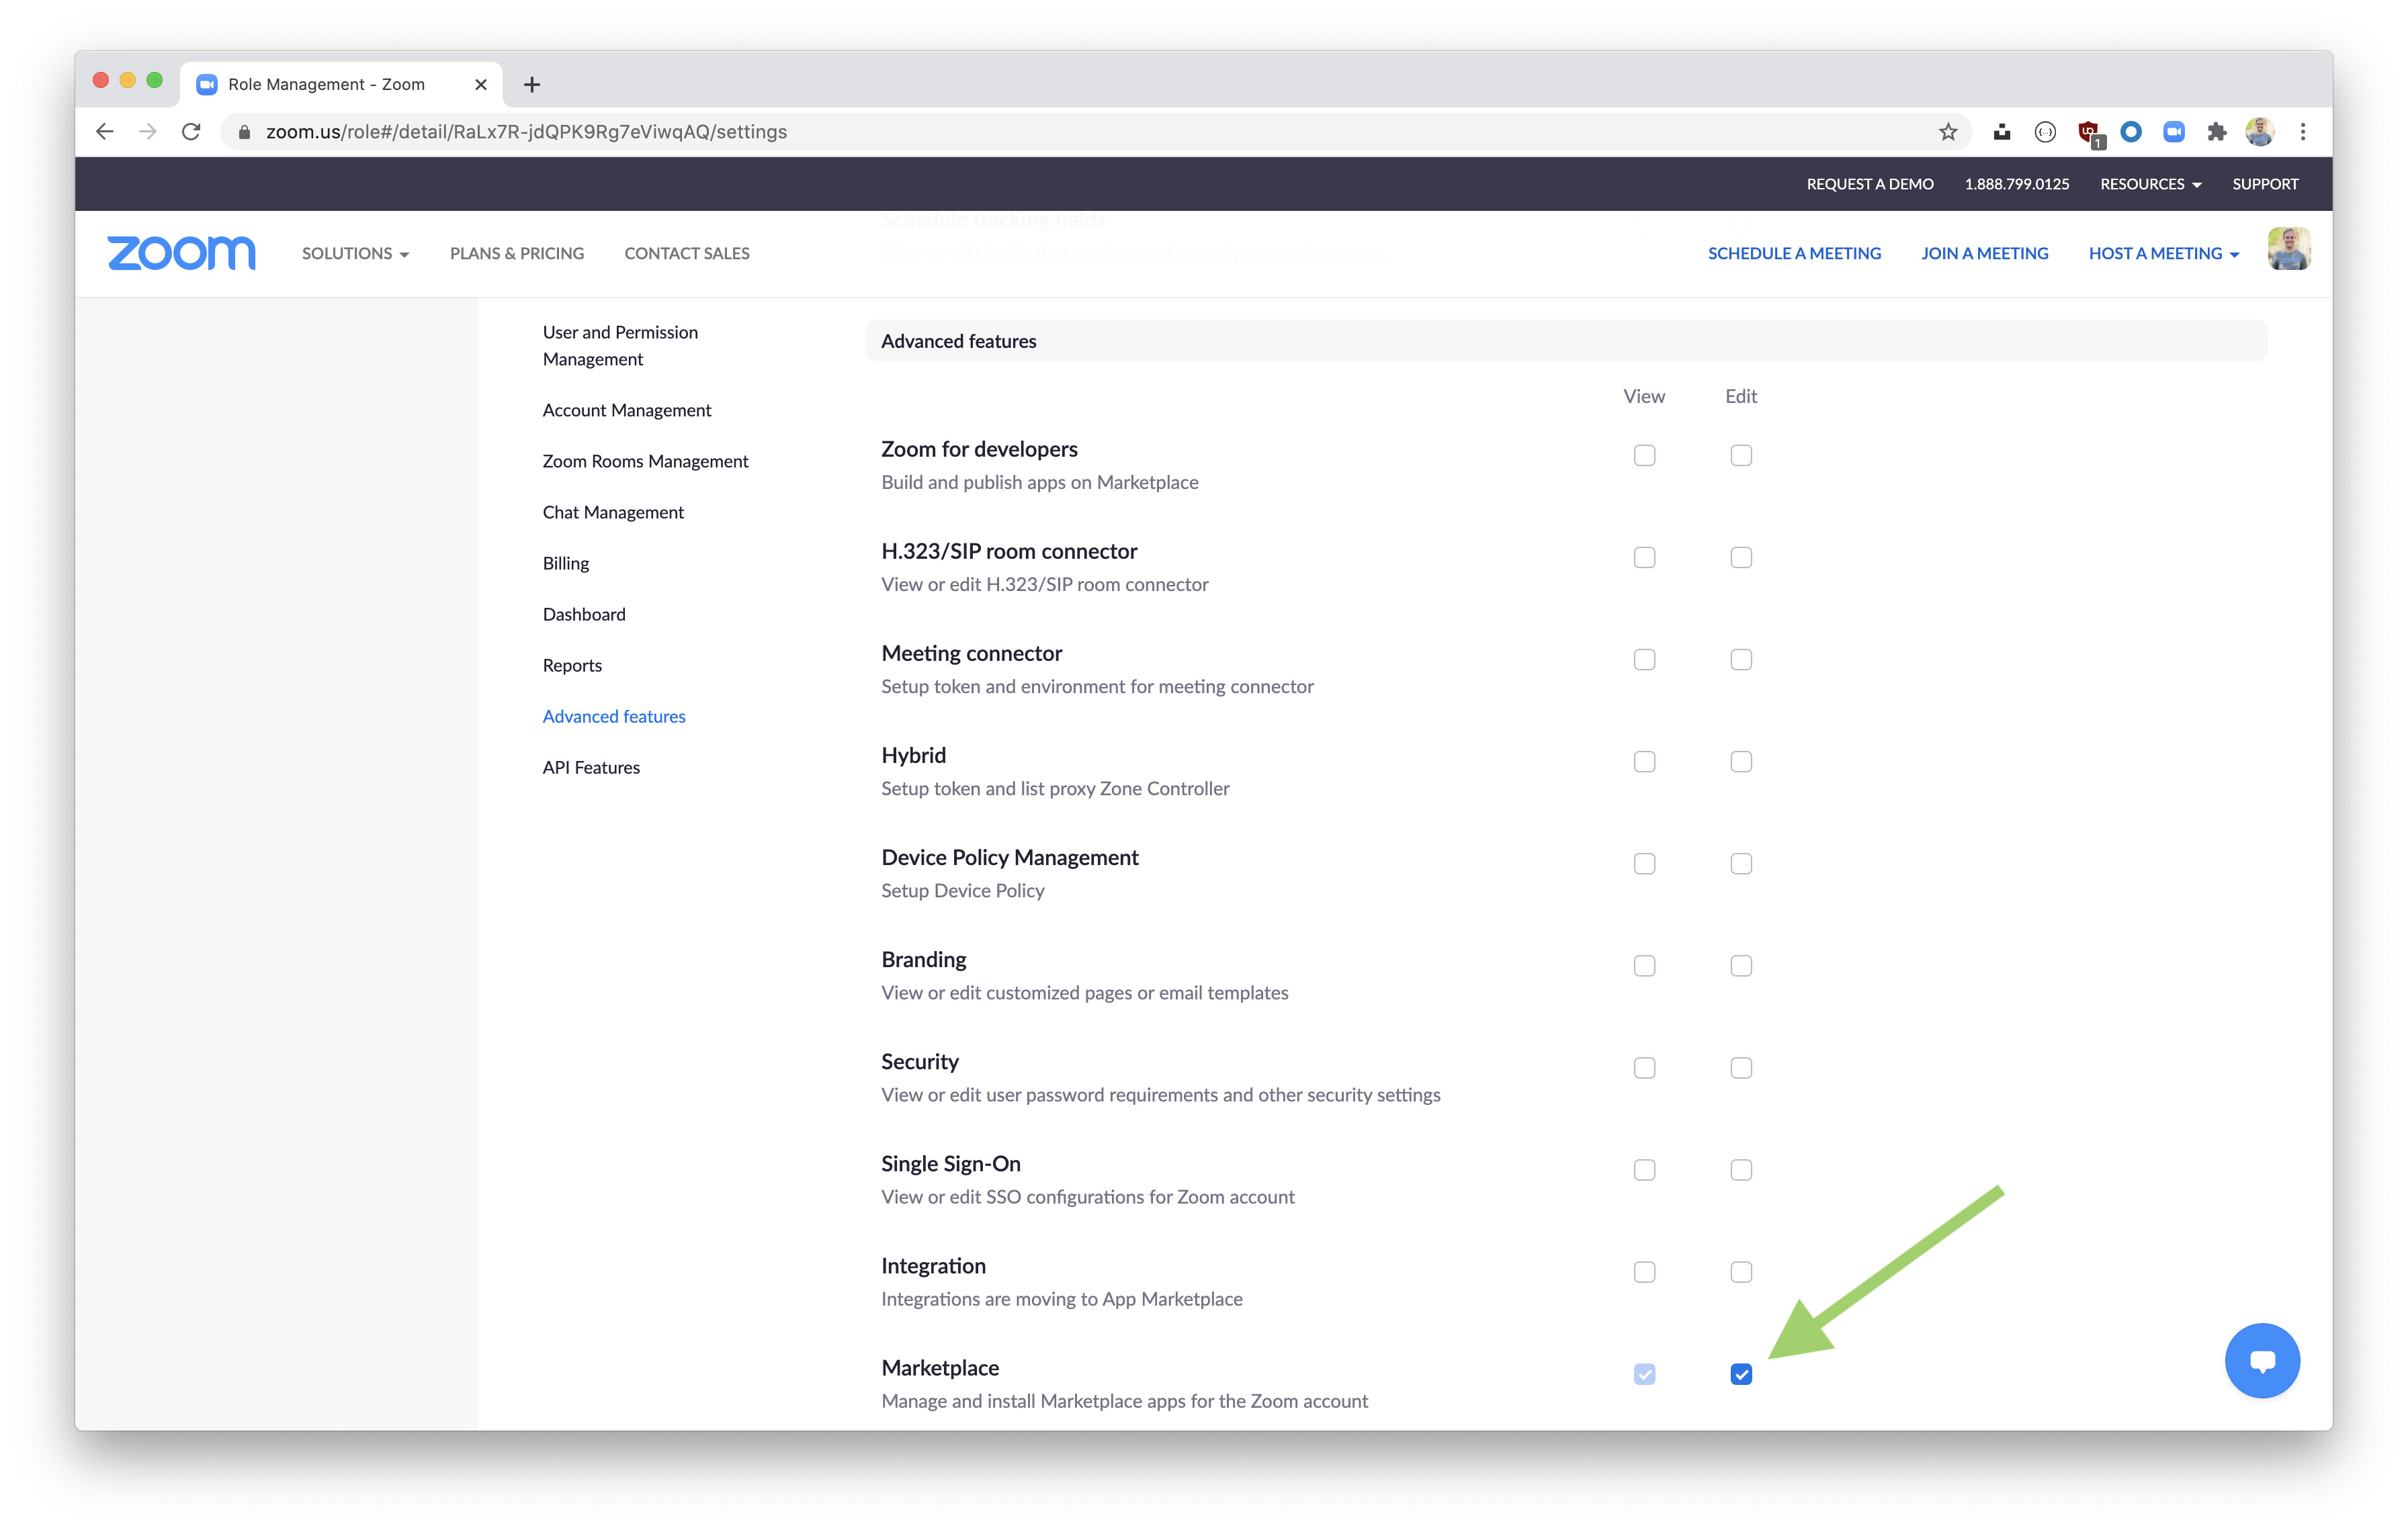Bookmark this page with the star
Viewport: 2408px width, 1530px height.
1947,132
